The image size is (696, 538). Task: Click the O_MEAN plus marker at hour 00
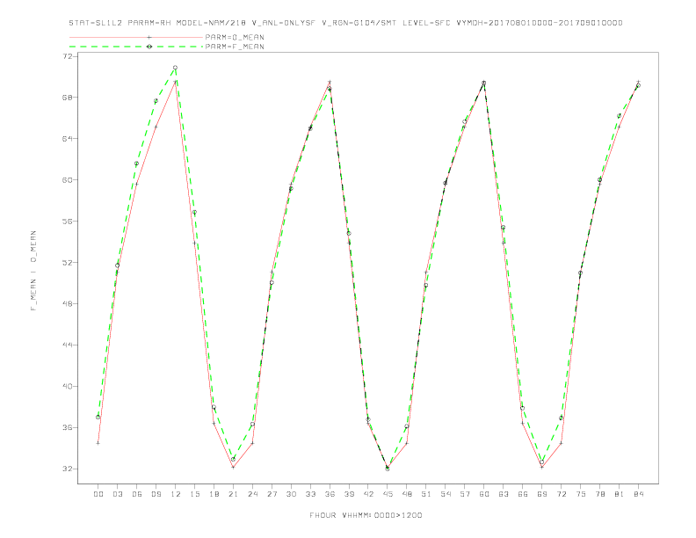coord(98,443)
